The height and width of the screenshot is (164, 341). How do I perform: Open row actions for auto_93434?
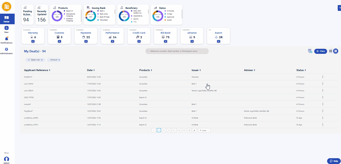click(x=323, y=84)
